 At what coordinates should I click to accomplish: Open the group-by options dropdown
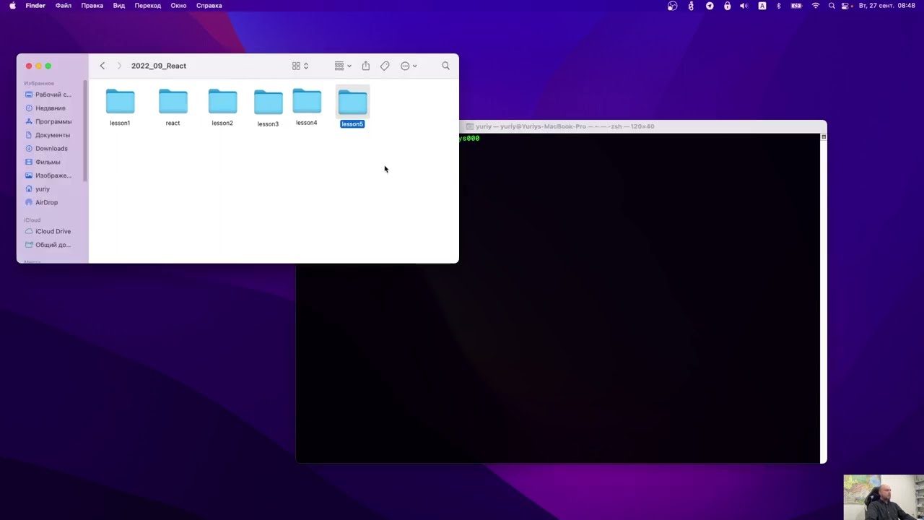pyautogui.click(x=343, y=66)
